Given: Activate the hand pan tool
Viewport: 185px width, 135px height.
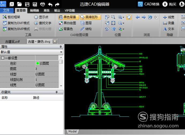Looking at the screenshot, I should [129, 17].
